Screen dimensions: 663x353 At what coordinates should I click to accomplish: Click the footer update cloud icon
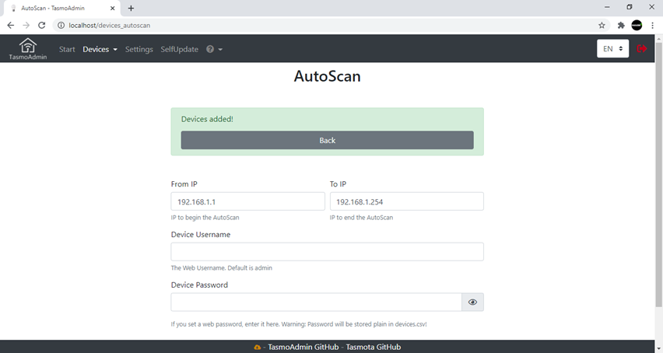point(257,347)
